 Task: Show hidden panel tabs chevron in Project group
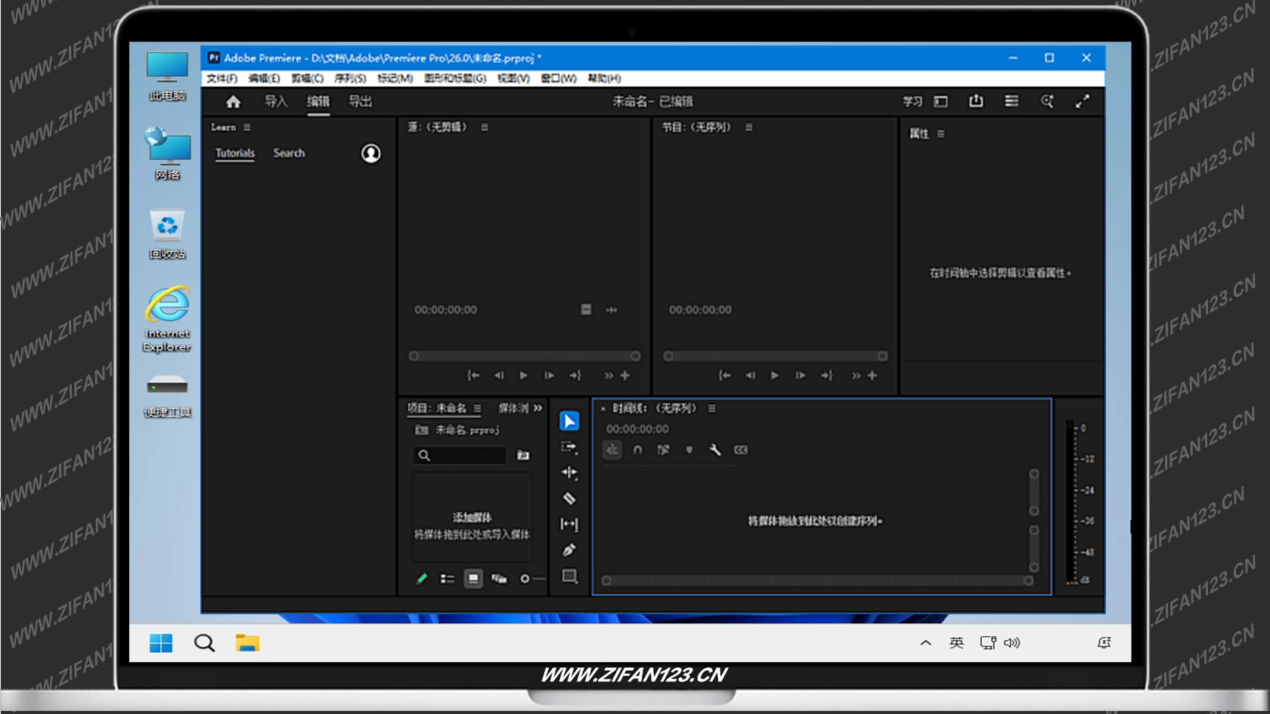point(537,408)
